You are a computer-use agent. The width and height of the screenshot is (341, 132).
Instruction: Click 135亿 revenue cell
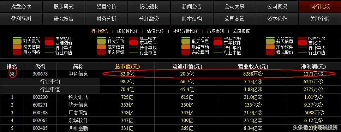point(253,105)
